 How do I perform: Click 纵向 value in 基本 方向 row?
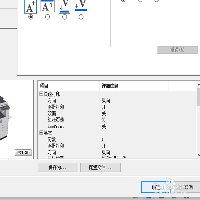coord(106,152)
